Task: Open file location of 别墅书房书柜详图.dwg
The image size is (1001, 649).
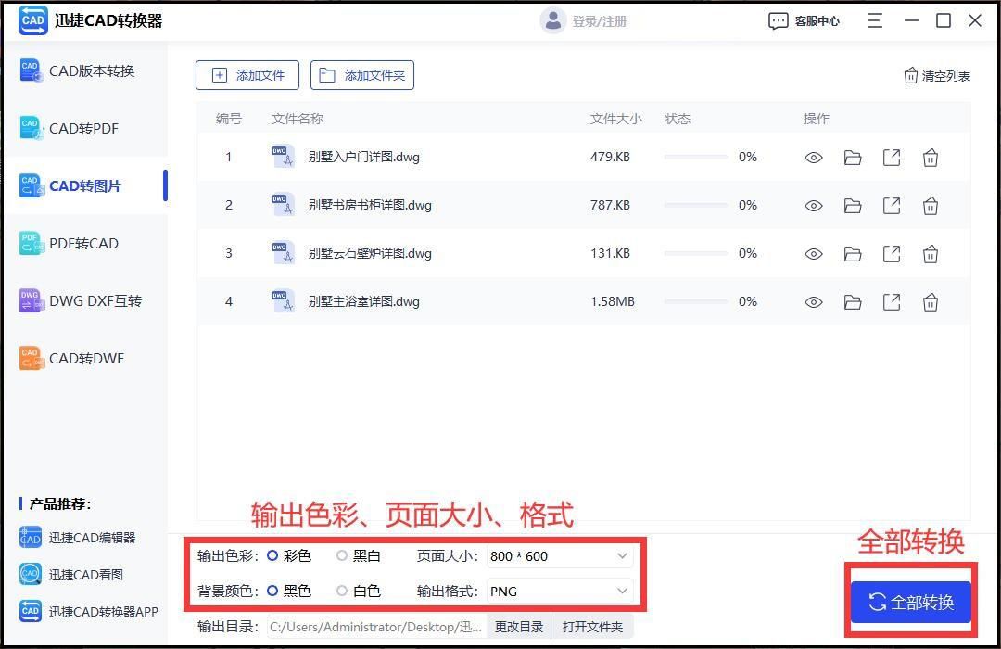Action: [853, 205]
